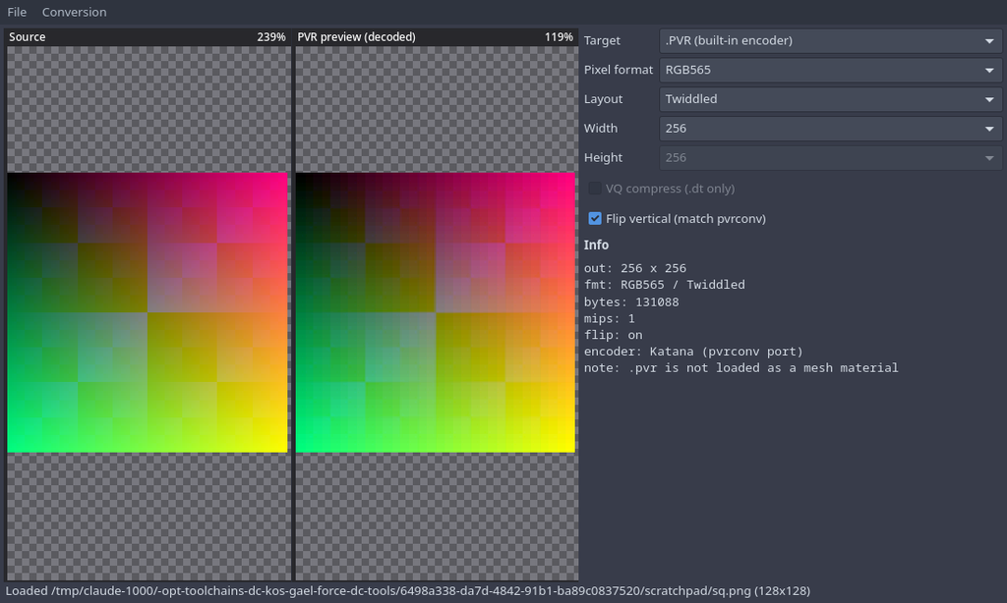This screenshot has width=1007, height=603.
Task: Open the File menu
Action: click(x=17, y=12)
